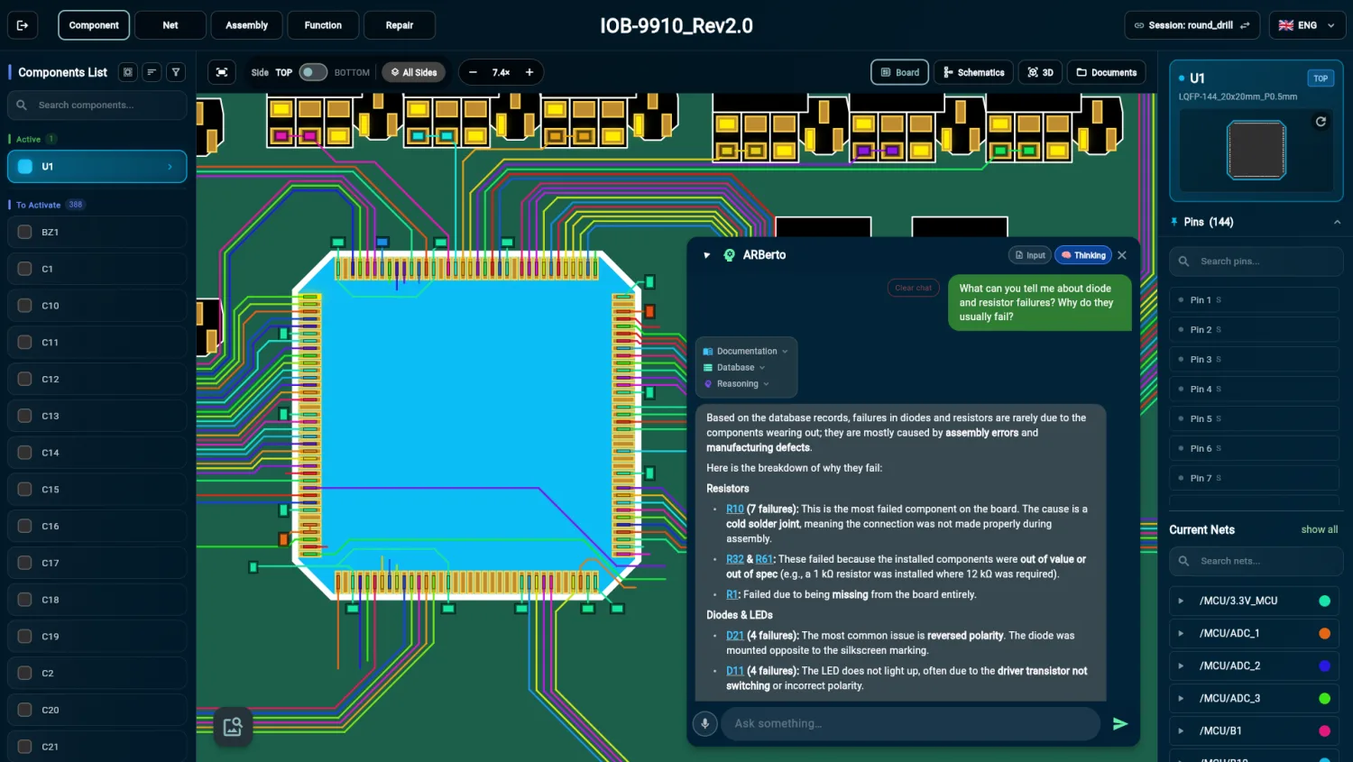Click the session swap arrows icon
Screen dimensions: 1353x762
(1245, 25)
